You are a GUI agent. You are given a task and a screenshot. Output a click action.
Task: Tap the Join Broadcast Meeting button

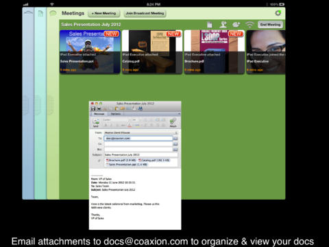click(145, 14)
